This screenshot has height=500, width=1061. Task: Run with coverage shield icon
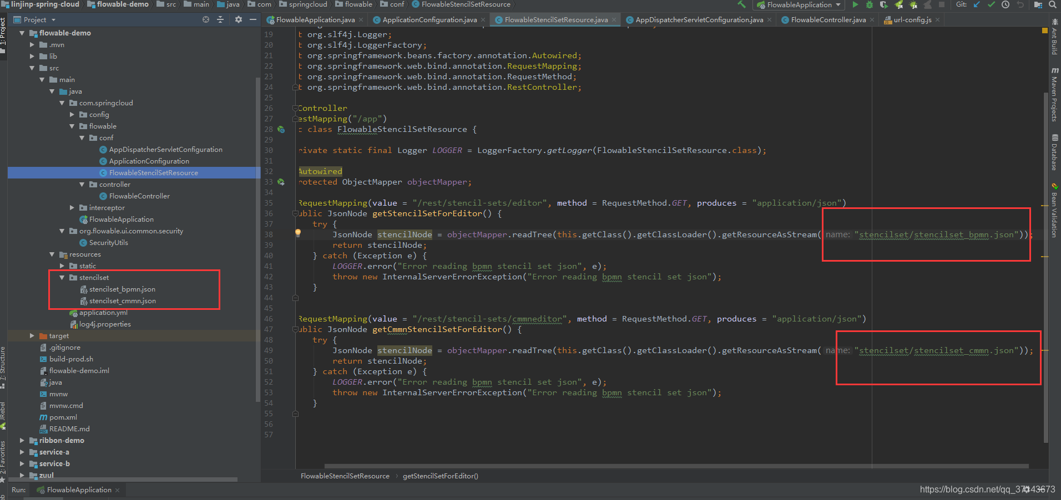(884, 4)
